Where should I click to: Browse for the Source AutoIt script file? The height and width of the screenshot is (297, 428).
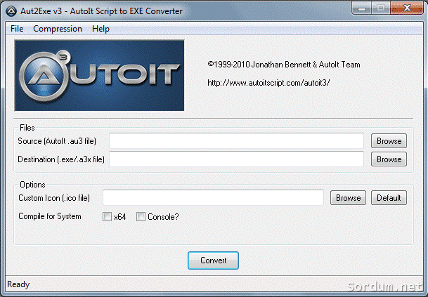click(x=389, y=141)
